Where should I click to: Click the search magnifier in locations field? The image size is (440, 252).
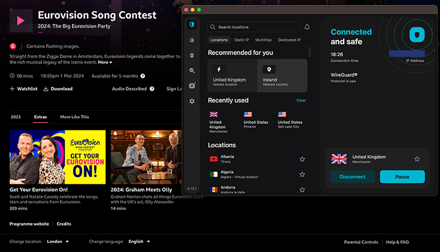tap(213, 27)
